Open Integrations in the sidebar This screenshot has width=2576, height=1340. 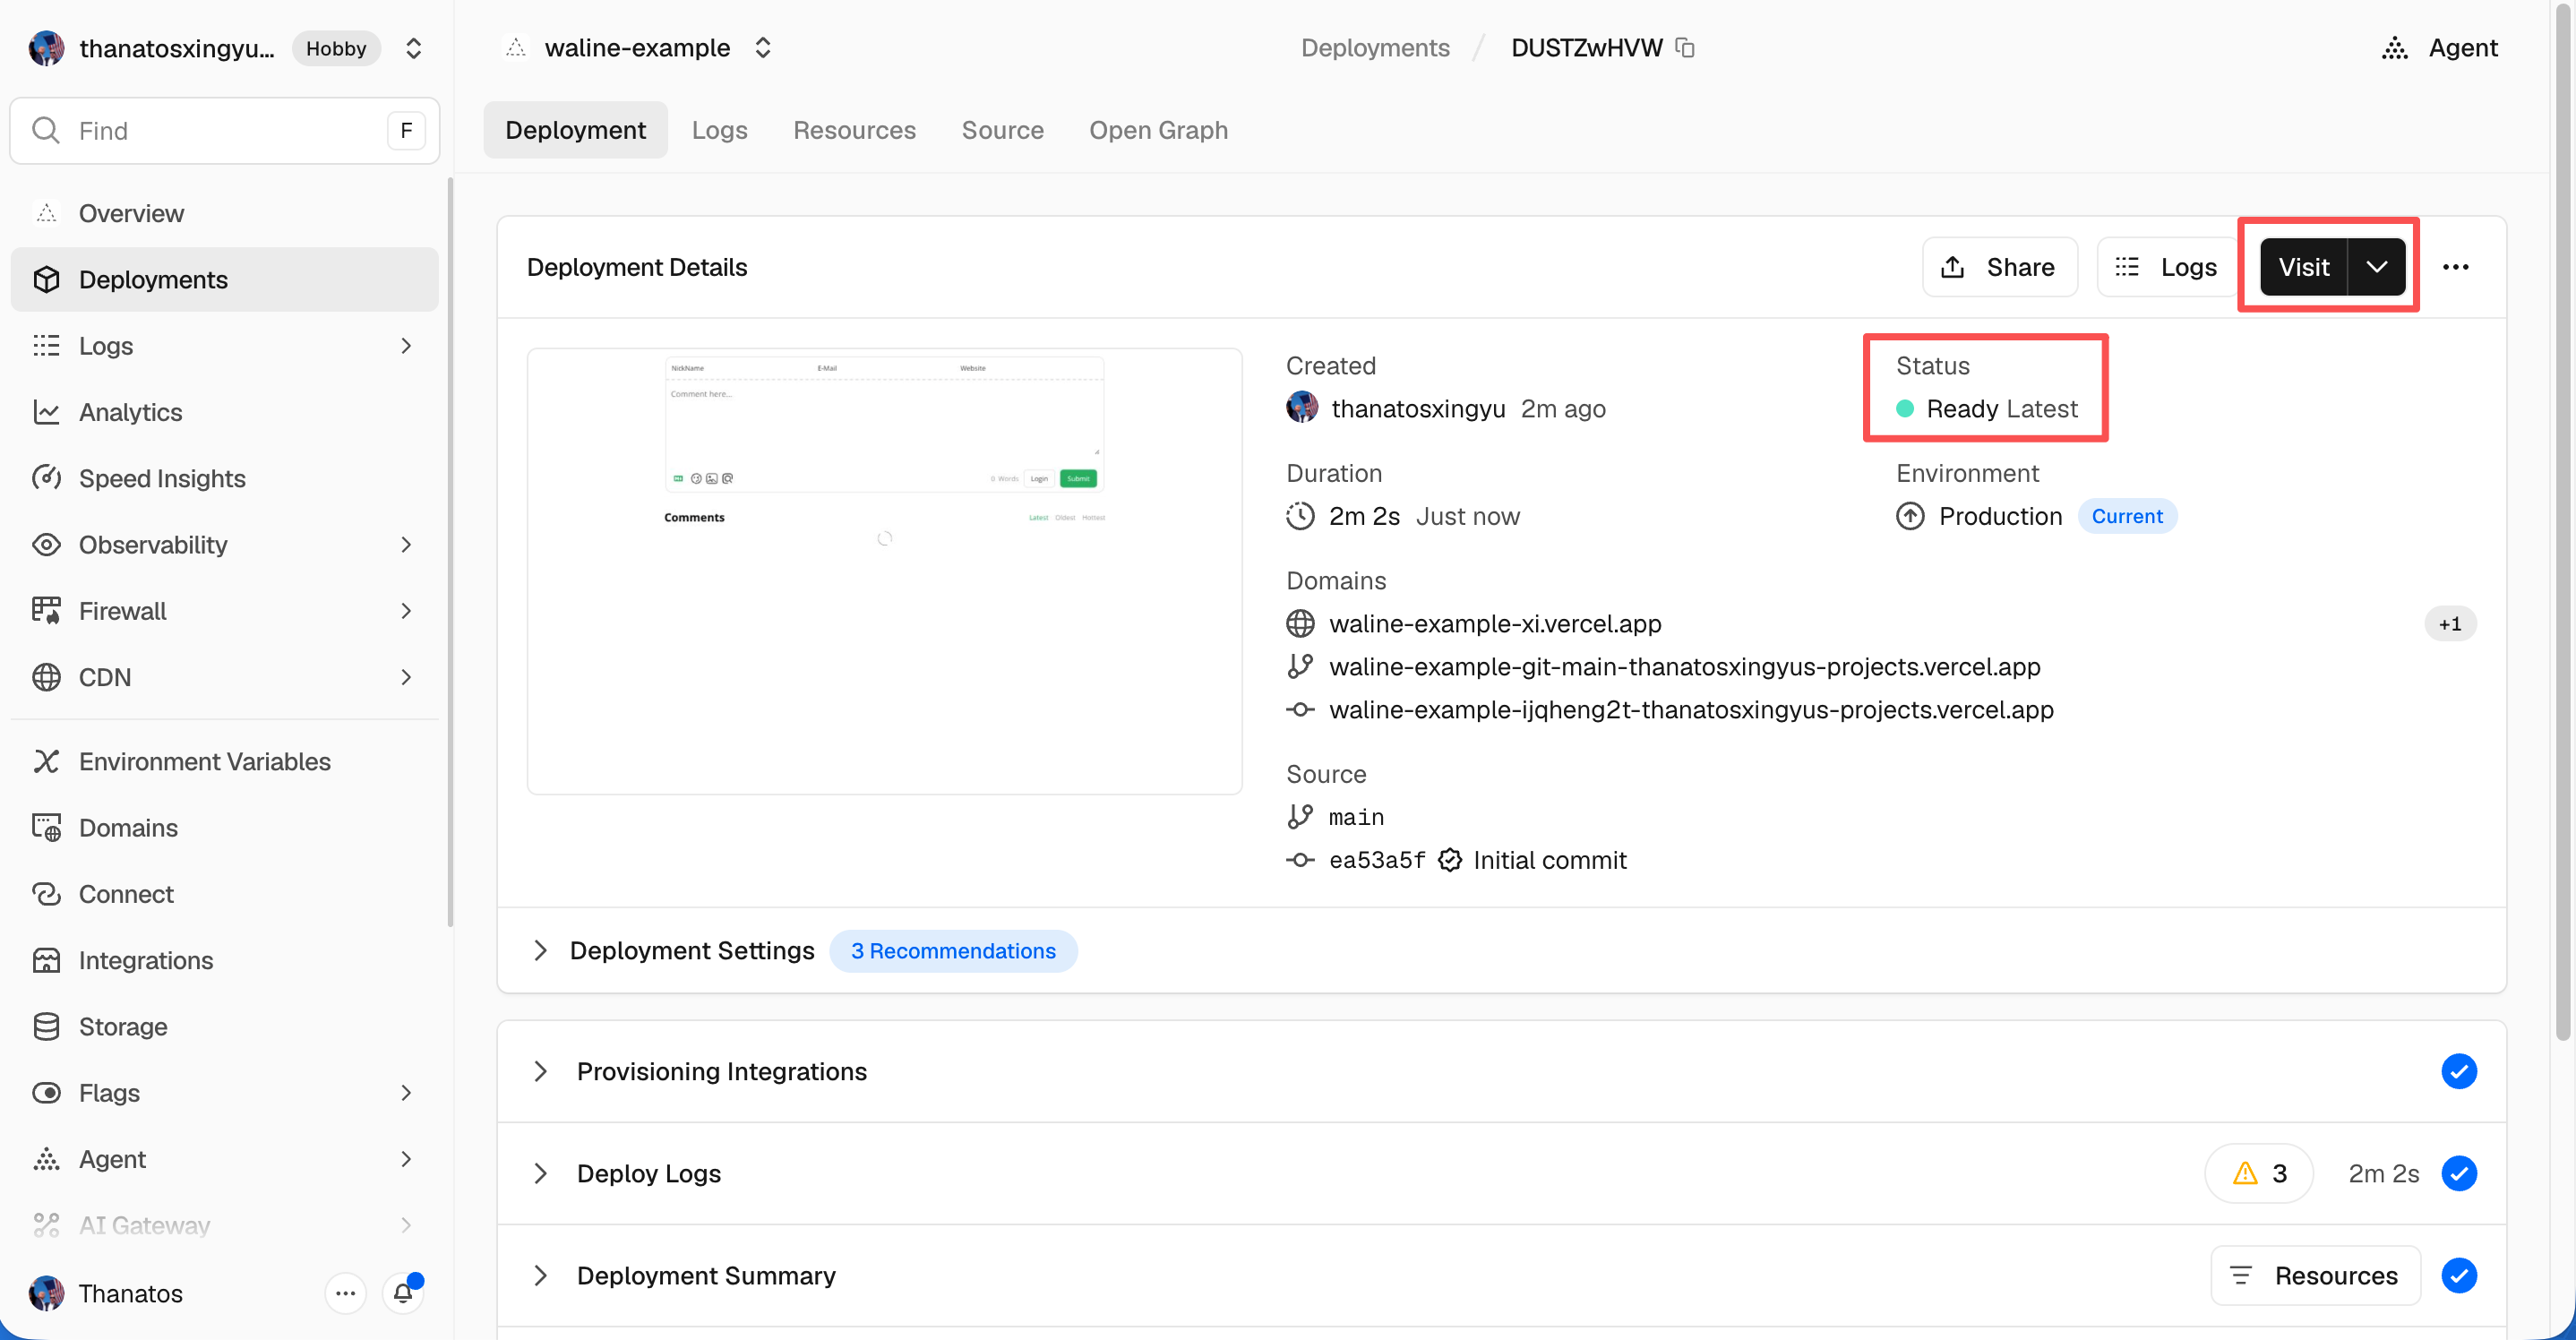[x=224, y=960]
